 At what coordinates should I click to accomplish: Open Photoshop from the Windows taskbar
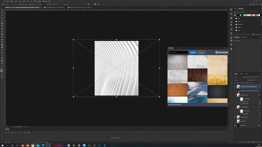pyautogui.click(x=48, y=145)
